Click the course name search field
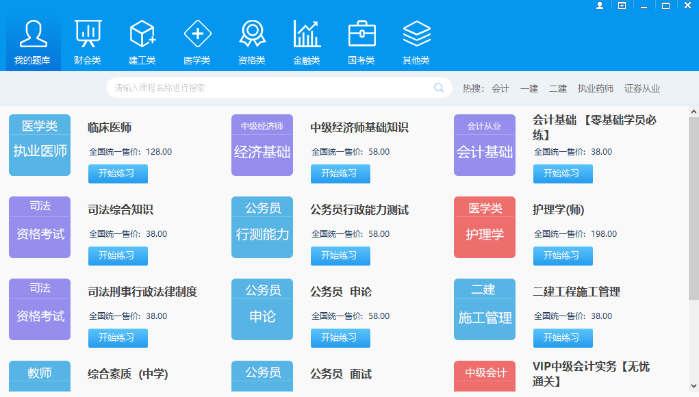Viewport: 699px width, 397px height. tap(279, 88)
